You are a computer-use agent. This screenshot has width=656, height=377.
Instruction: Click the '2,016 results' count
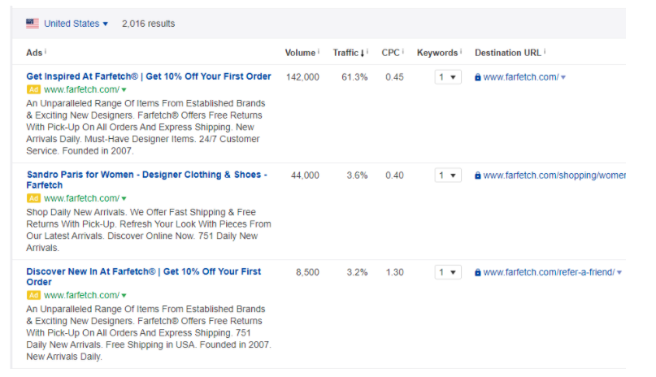[148, 24]
